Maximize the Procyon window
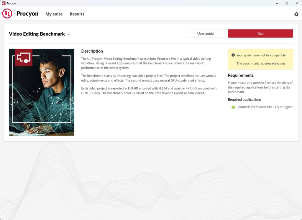 287,3
